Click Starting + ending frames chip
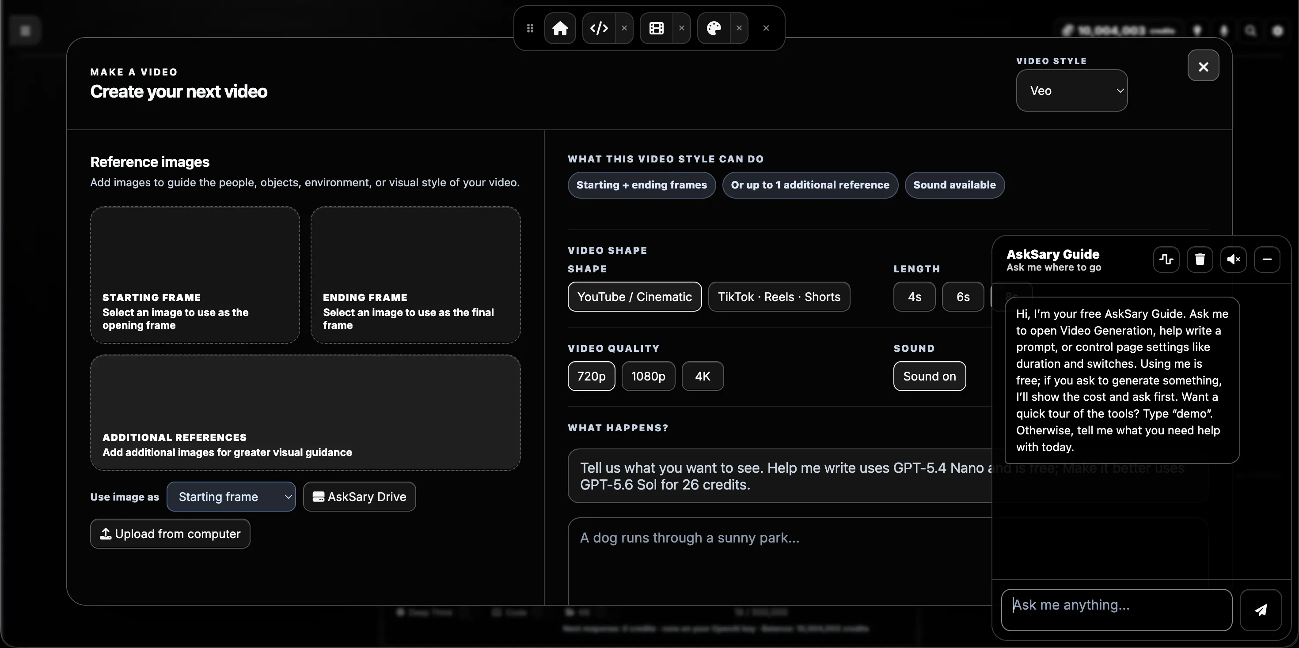Viewport: 1299px width, 648px height. click(642, 185)
